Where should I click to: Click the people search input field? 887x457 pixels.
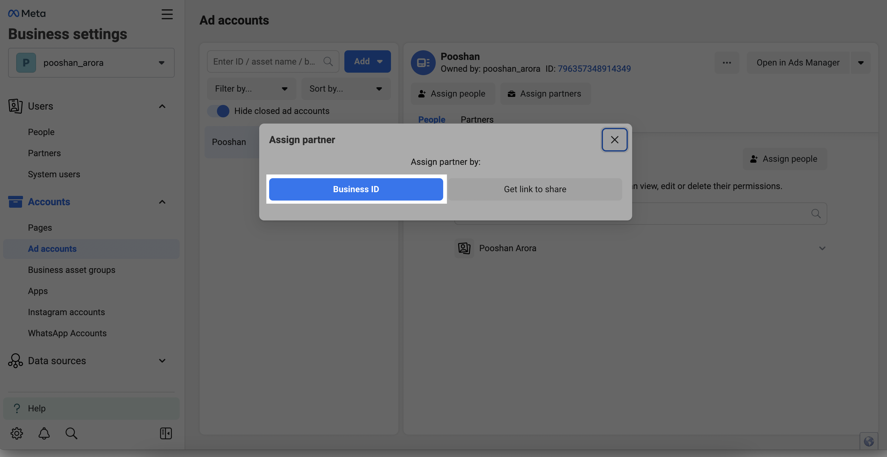point(641,214)
